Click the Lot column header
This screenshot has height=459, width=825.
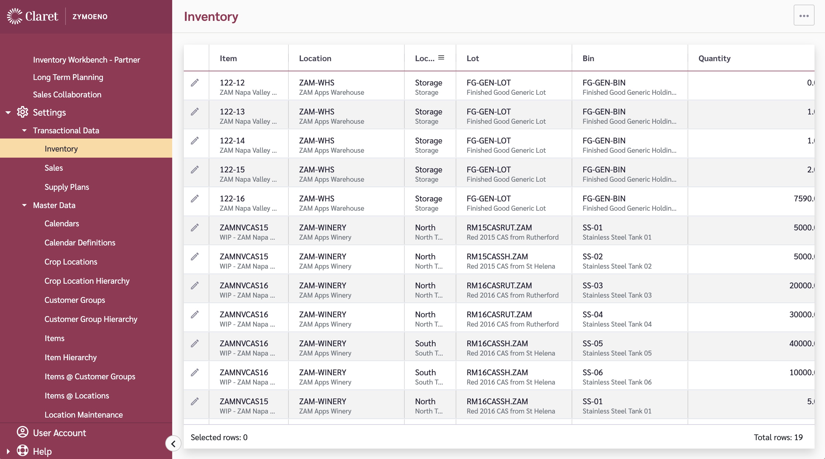tap(473, 58)
